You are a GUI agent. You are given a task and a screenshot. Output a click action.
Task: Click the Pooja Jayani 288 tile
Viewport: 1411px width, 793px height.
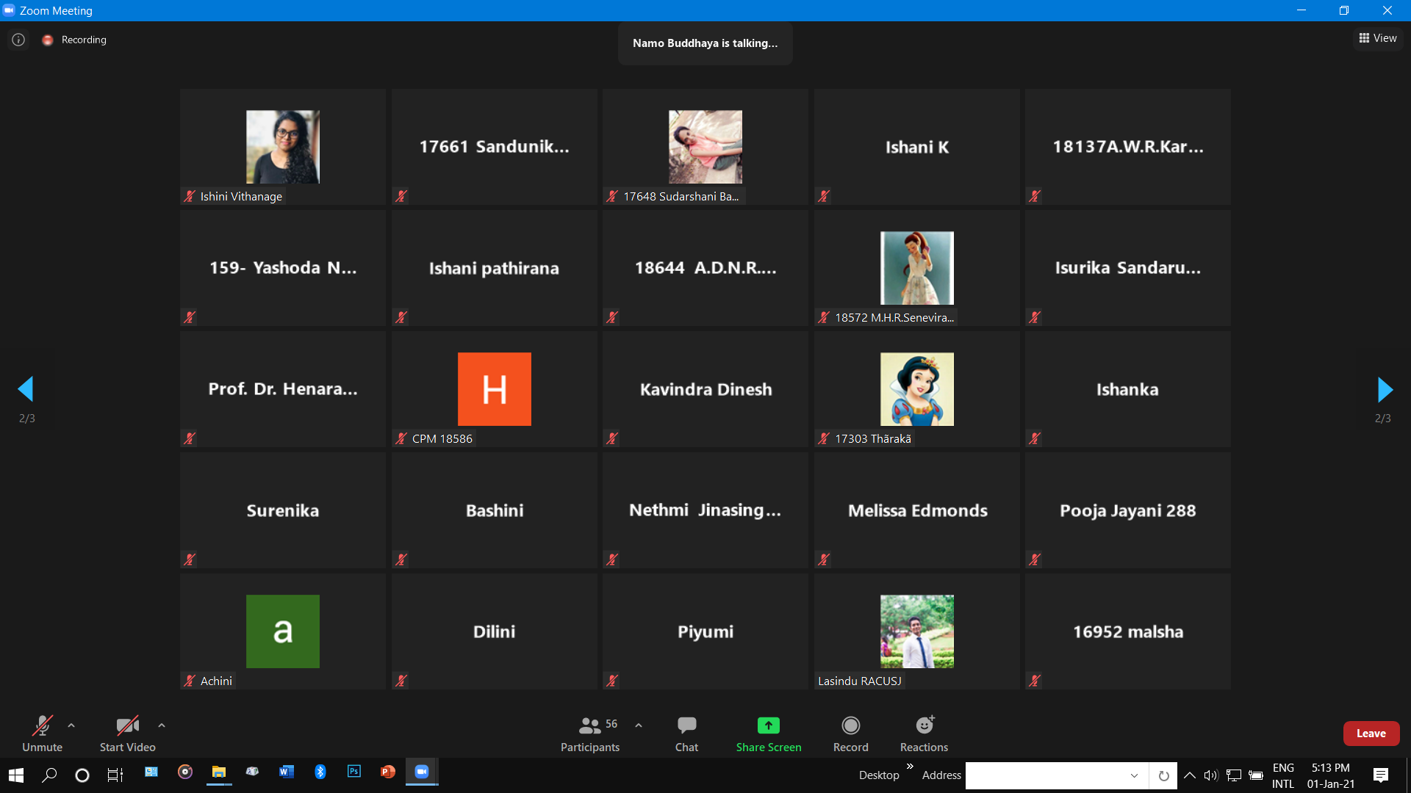(x=1128, y=510)
